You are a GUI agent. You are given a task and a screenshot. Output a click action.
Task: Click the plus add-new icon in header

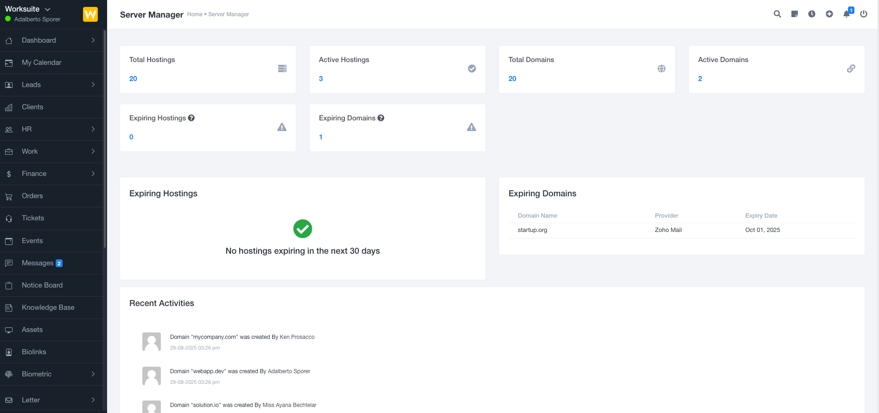click(x=829, y=14)
